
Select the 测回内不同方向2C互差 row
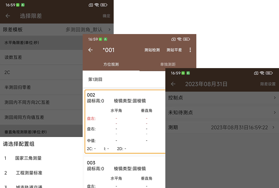41,102
